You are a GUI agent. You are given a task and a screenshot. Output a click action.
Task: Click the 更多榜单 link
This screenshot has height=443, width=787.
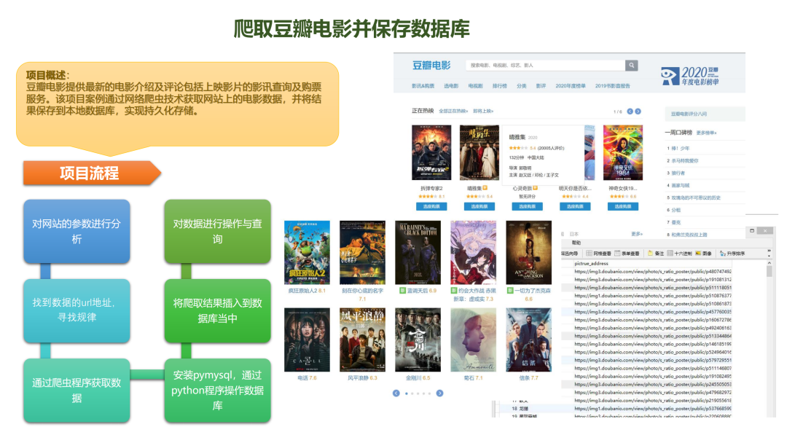[x=706, y=133]
